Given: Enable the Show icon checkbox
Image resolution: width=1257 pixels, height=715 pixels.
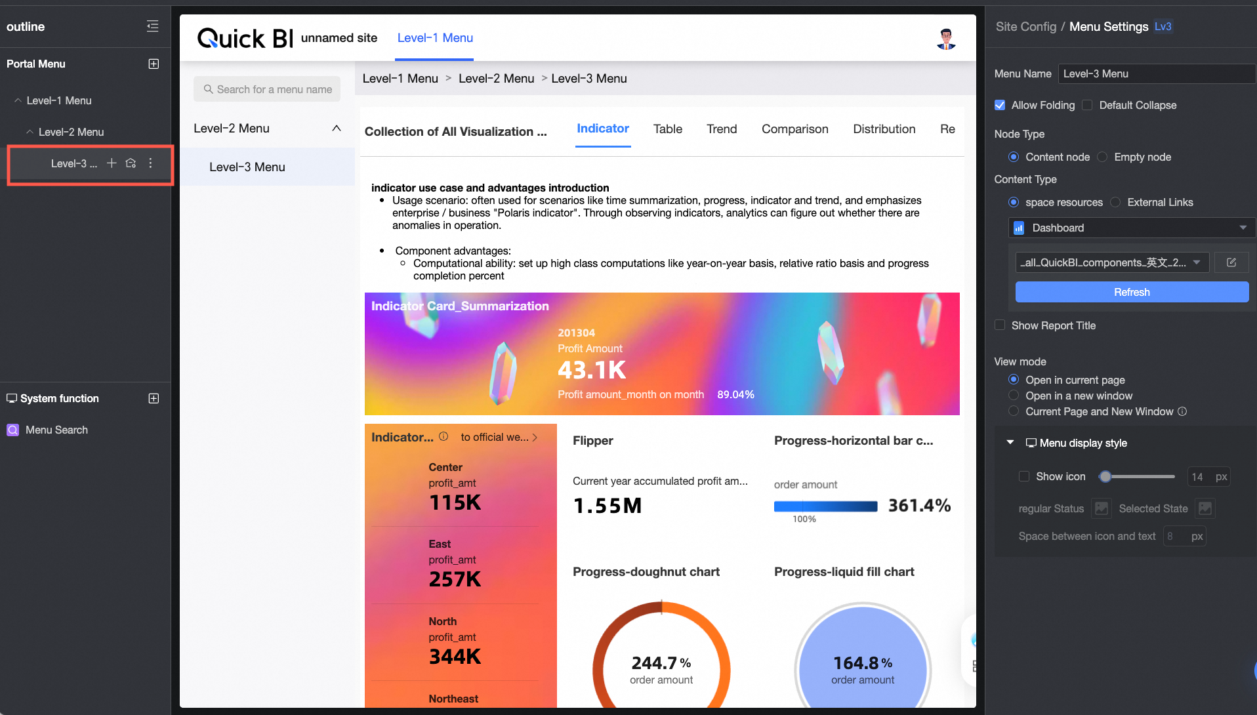Looking at the screenshot, I should [x=1024, y=476].
